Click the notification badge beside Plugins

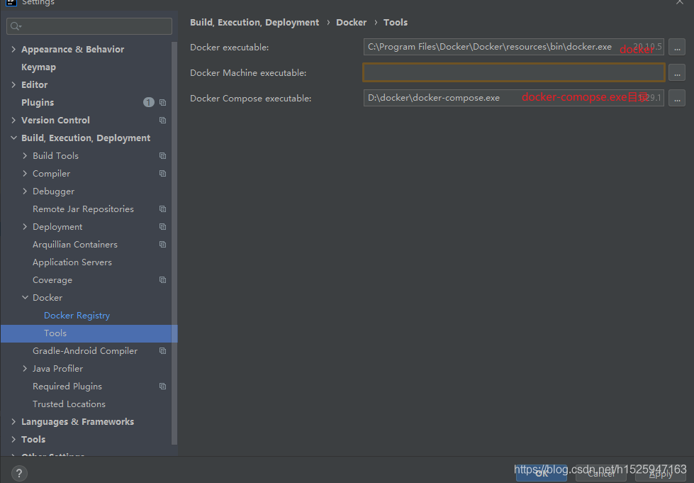(x=149, y=101)
